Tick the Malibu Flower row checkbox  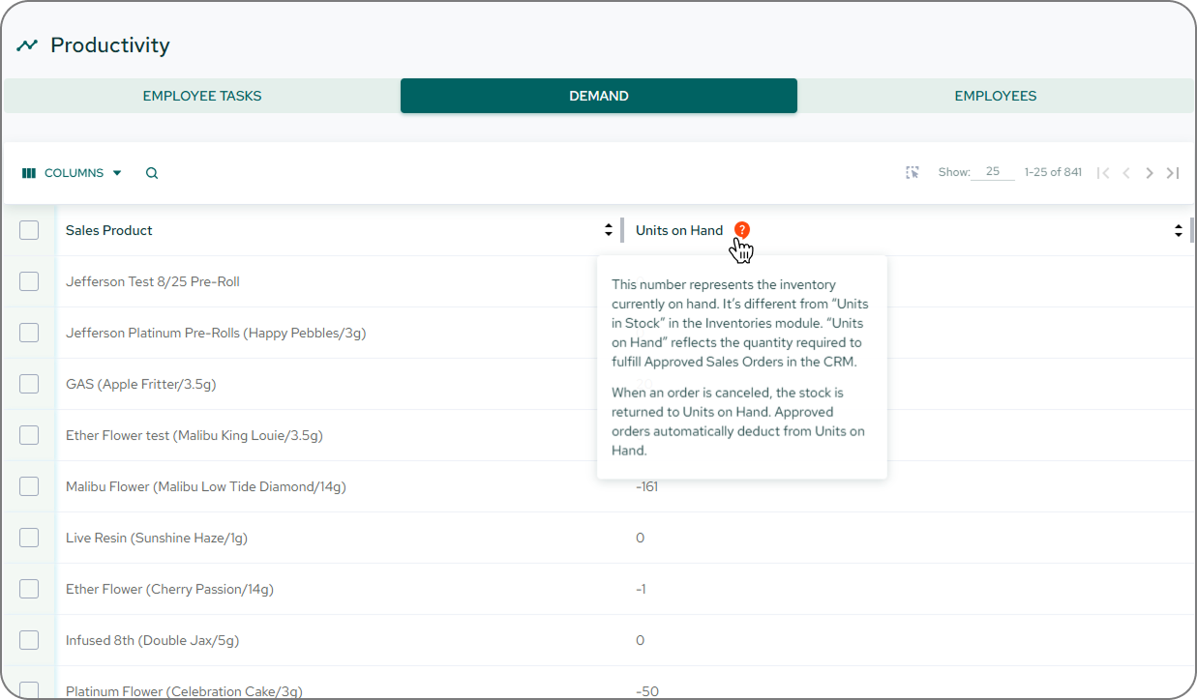pyautogui.click(x=29, y=486)
